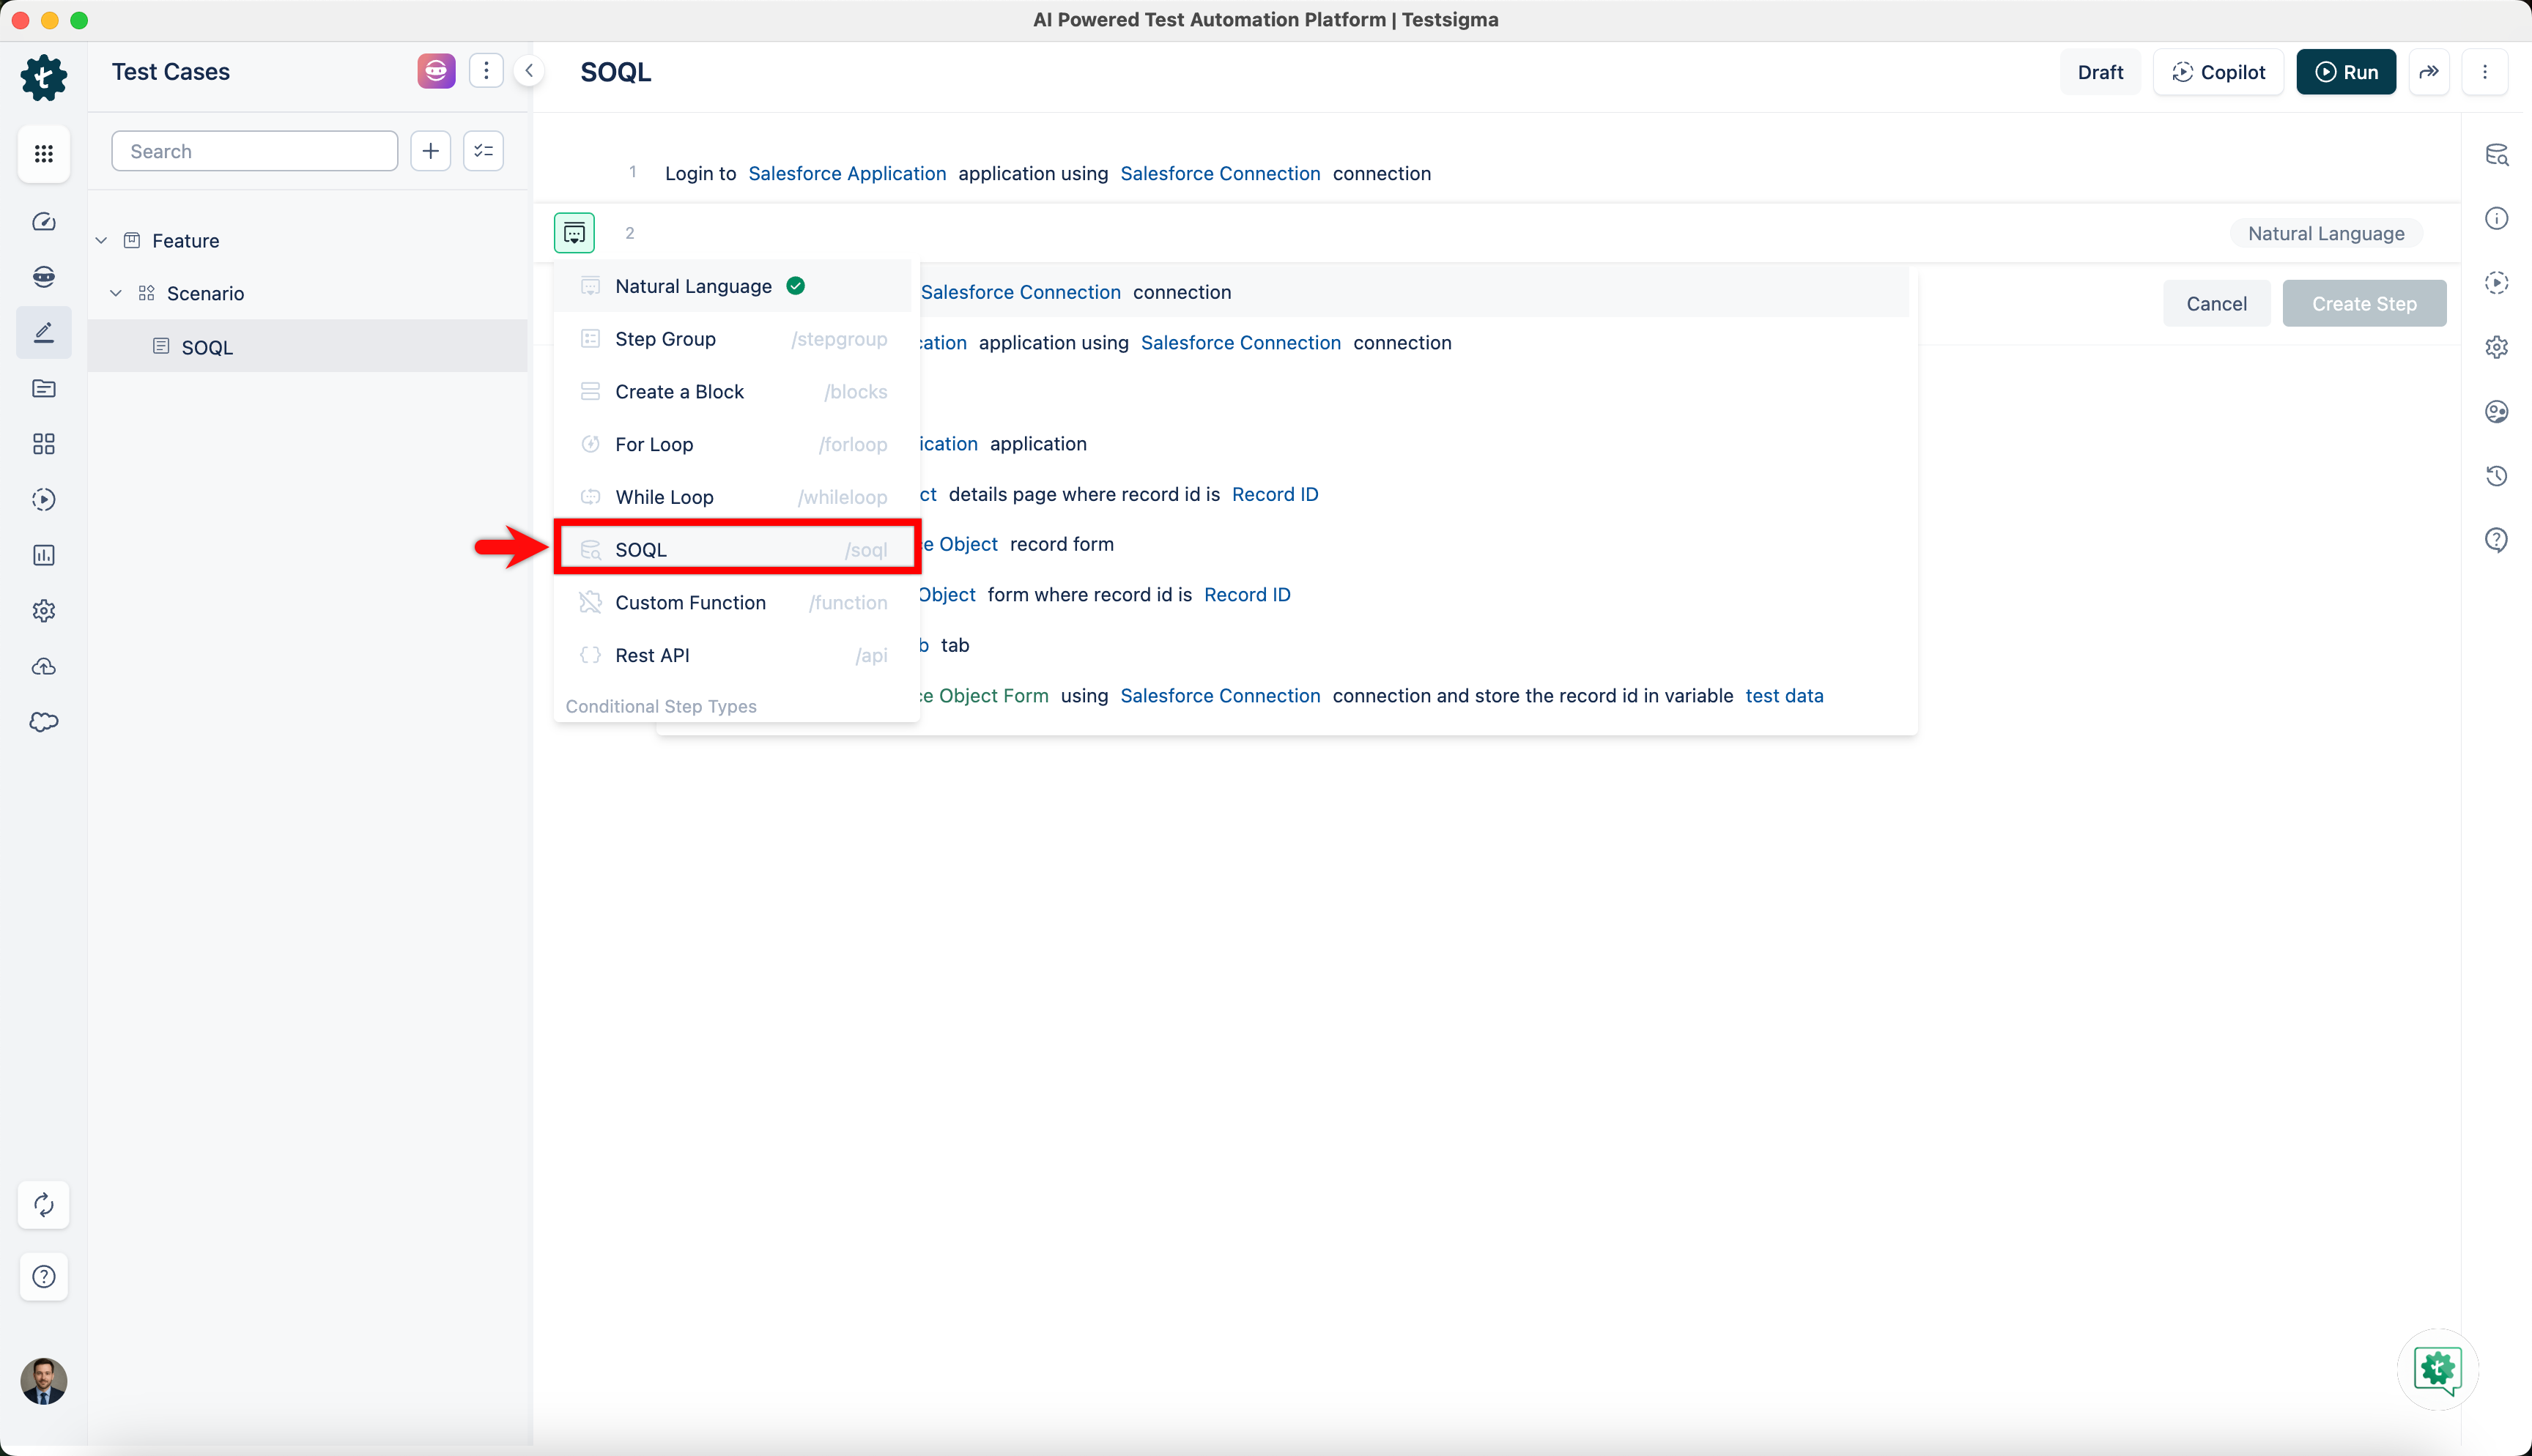Open the Salesforce Application link in step one
The image size is (2532, 1456).
847,173
